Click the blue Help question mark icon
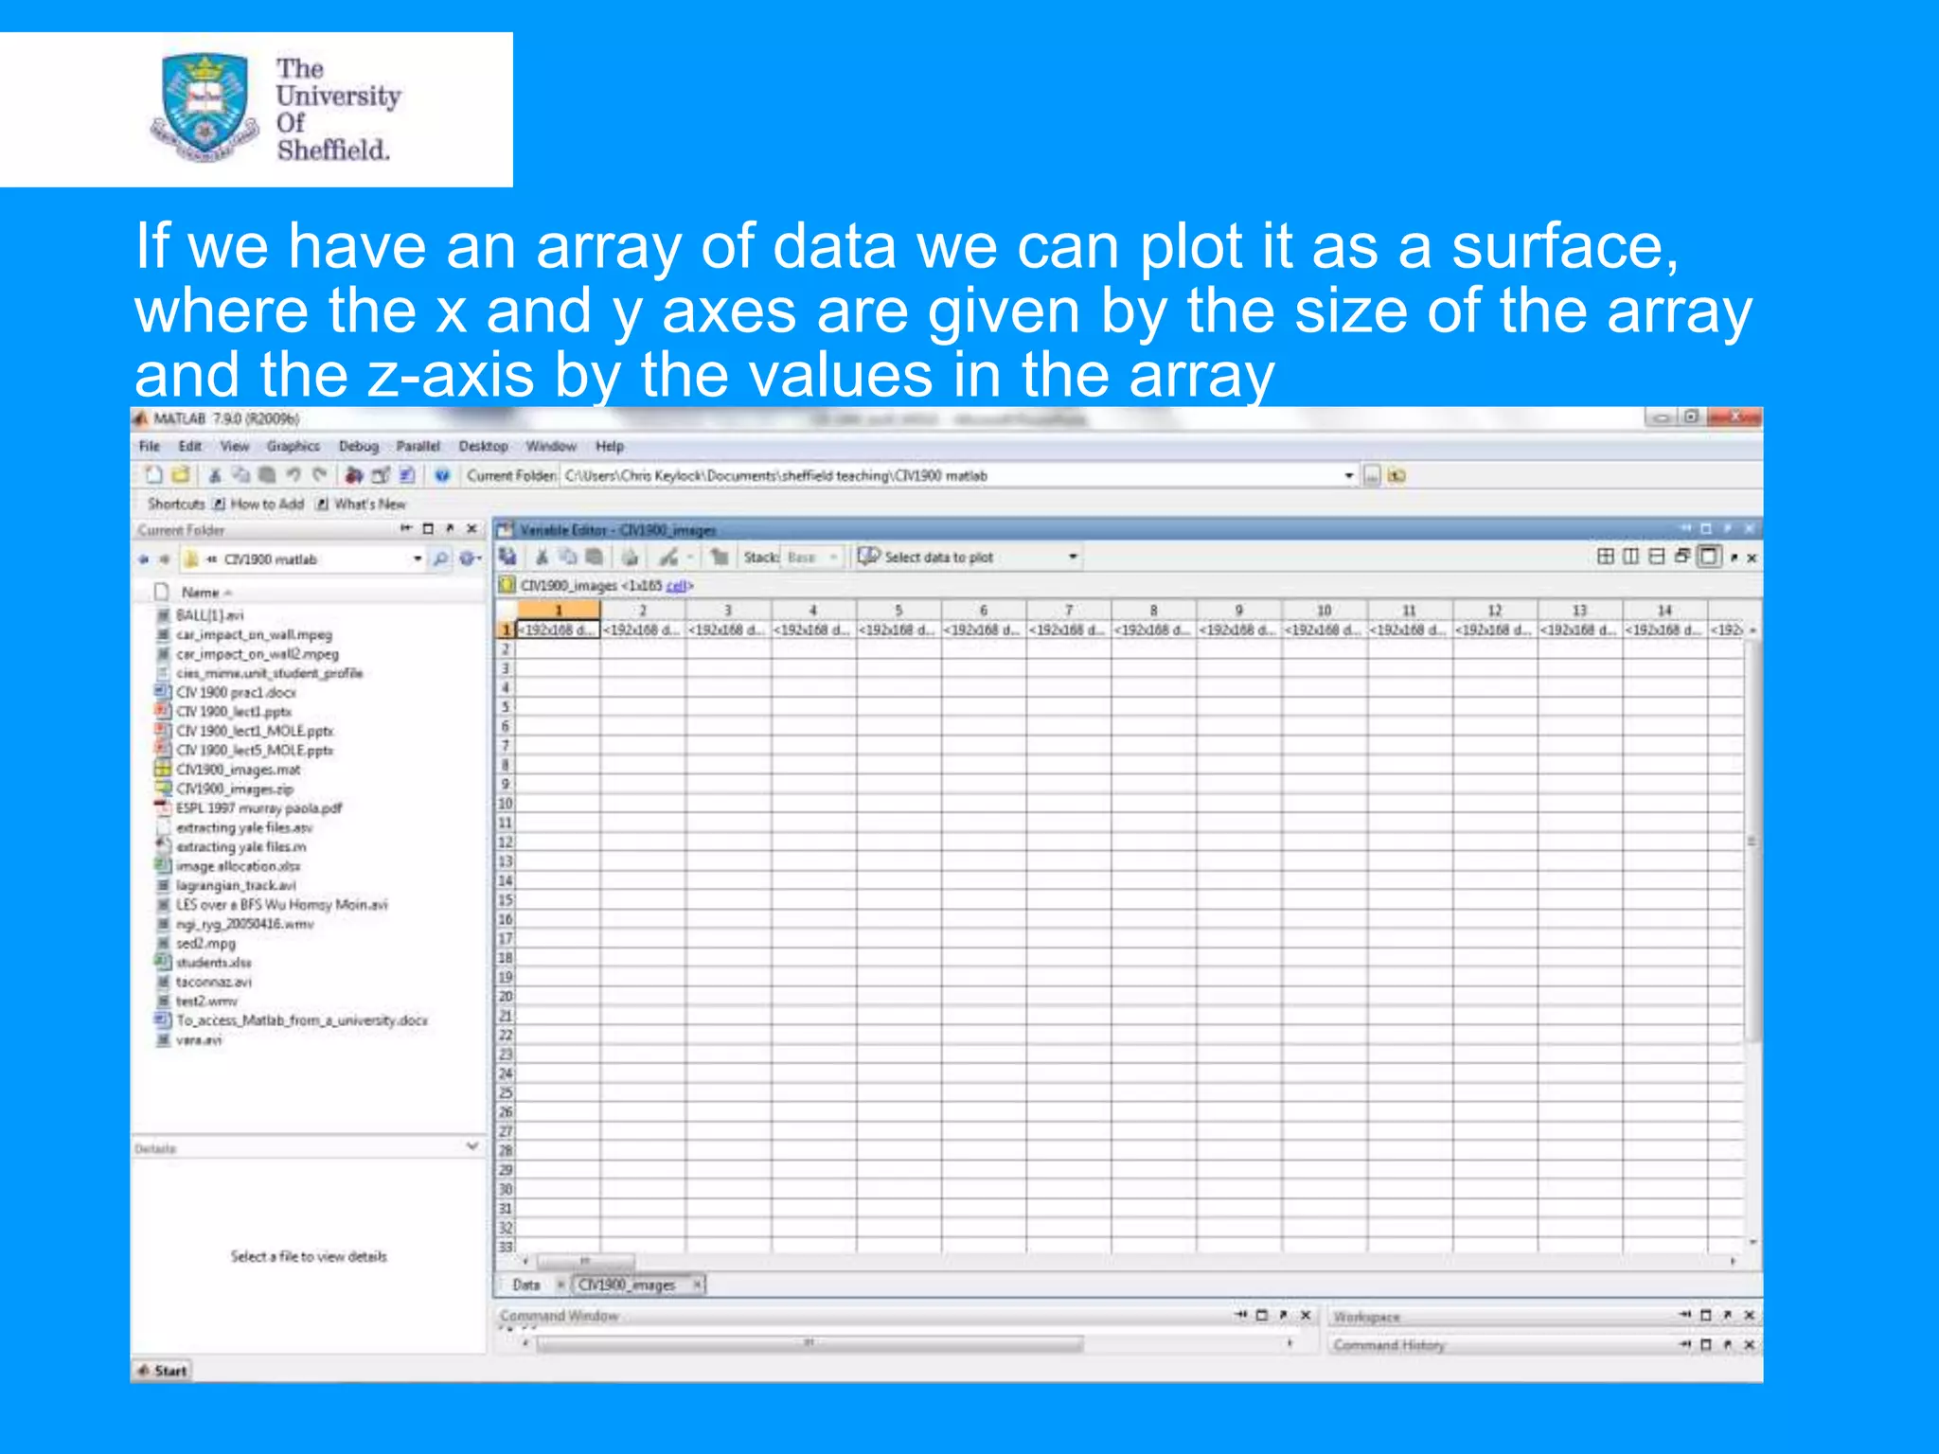The height and width of the screenshot is (1454, 1939). click(442, 475)
